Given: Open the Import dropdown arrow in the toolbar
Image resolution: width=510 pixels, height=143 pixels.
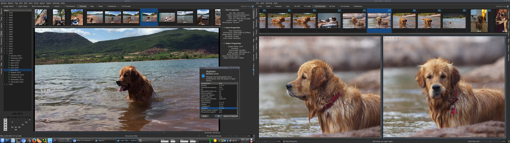Looking at the screenshot, I should (x=61, y=6).
